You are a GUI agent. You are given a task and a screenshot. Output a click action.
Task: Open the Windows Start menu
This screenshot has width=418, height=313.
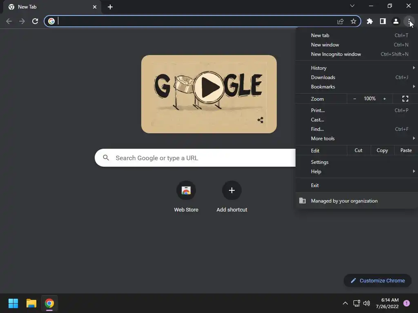tap(13, 303)
